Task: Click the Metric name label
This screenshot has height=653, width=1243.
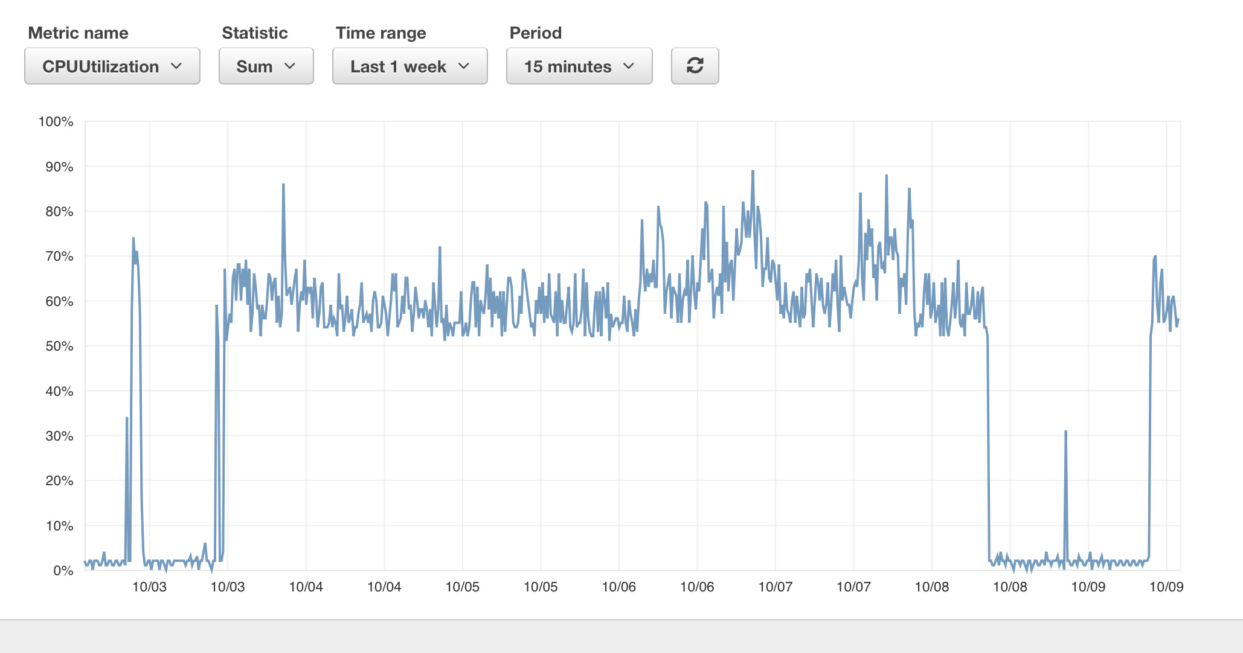Action: pyautogui.click(x=78, y=33)
